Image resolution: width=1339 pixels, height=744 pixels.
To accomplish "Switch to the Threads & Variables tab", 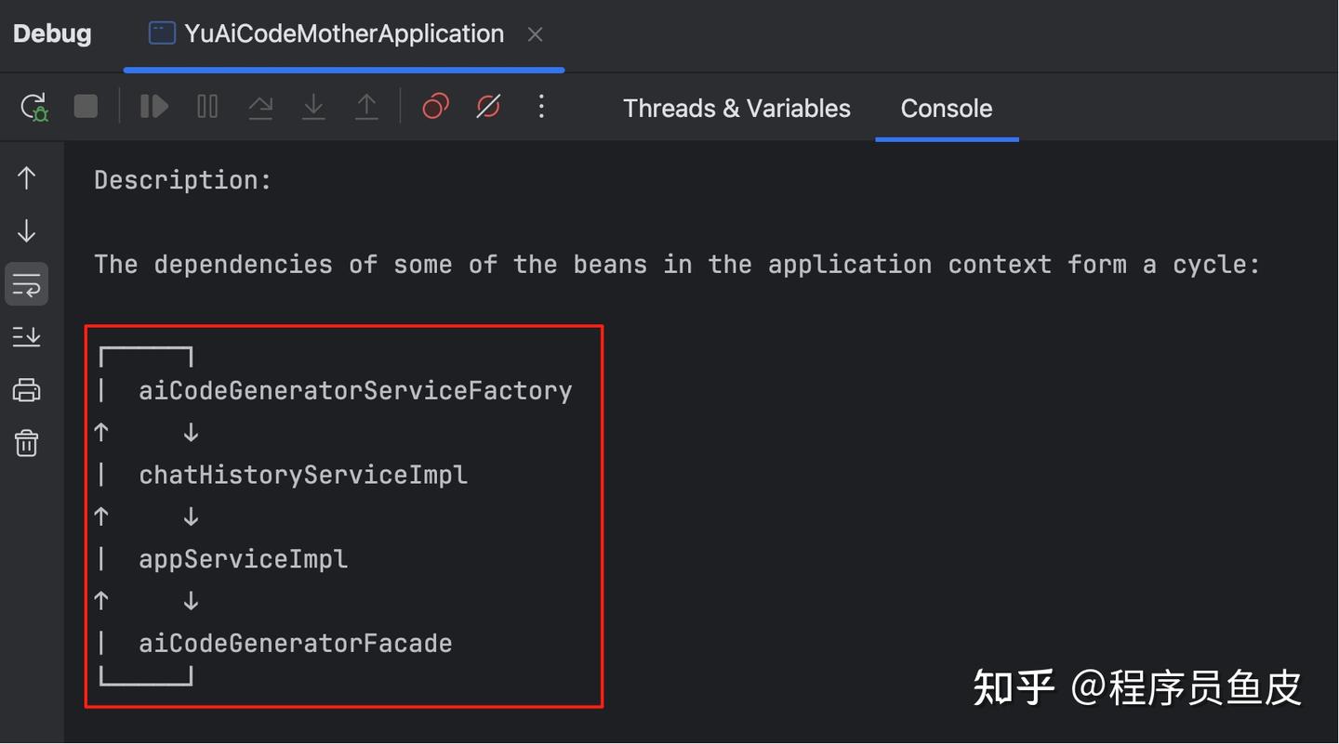I will [x=736, y=109].
